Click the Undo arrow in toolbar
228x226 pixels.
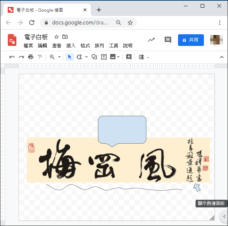[x=12, y=57]
